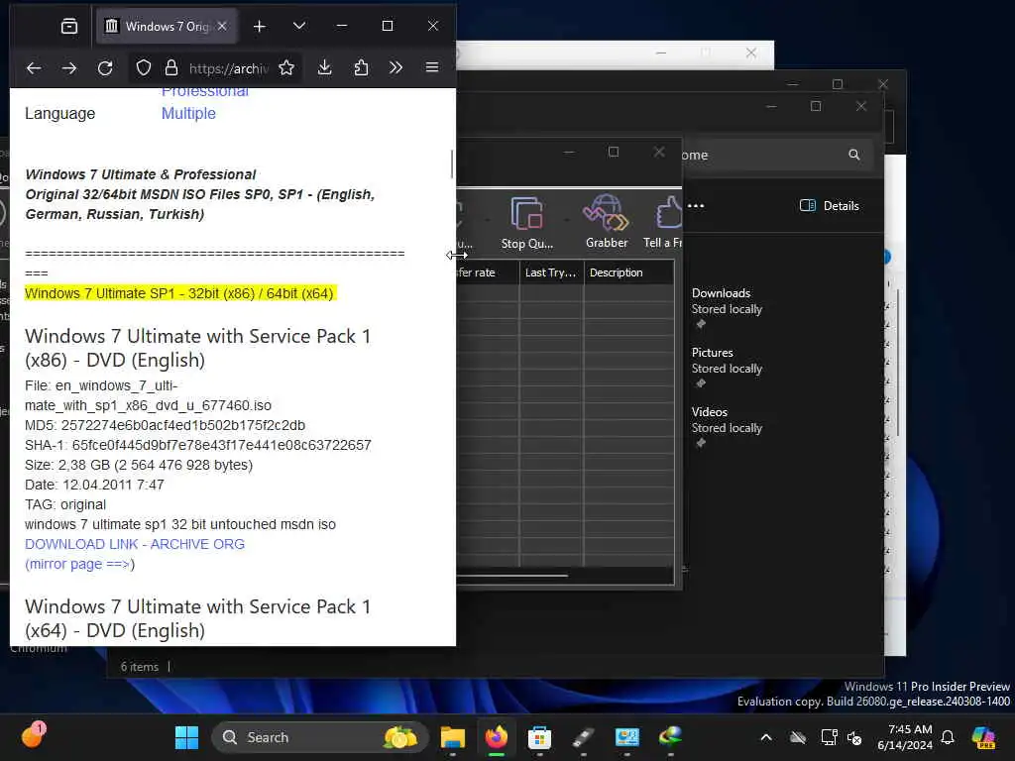The image size is (1015, 761).
Task: Open File Explorer See more ellipsis menu
Action: [696, 206]
